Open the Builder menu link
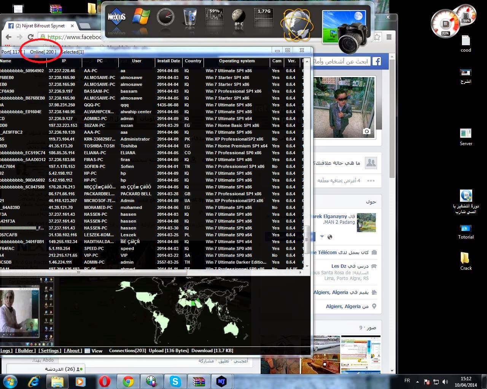Viewport: 487px width, 389px height. point(25,351)
